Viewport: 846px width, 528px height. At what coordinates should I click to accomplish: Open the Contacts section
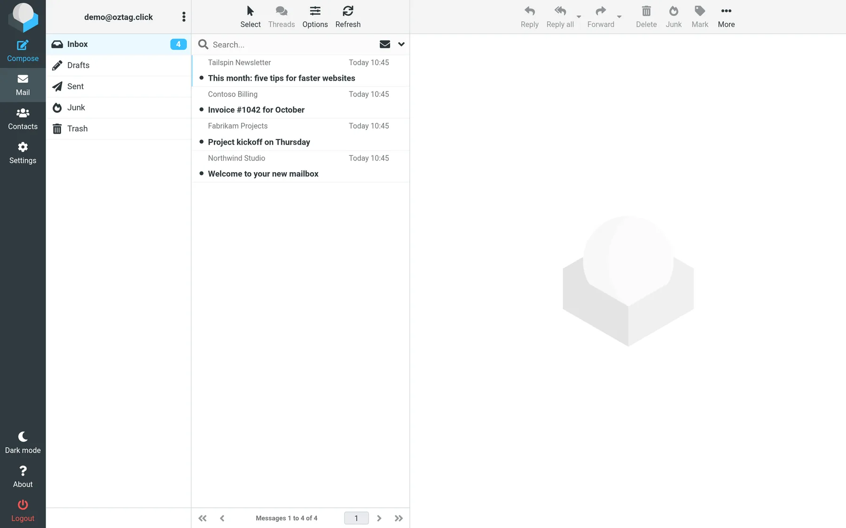23,119
